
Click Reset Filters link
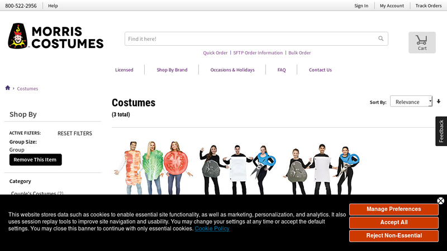pyautogui.click(x=75, y=133)
